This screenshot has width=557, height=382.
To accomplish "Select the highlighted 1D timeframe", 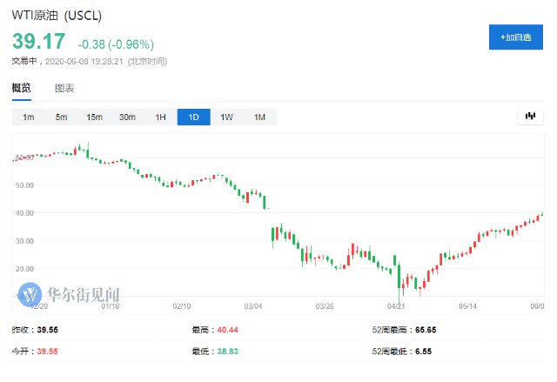I will [x=193, y=117].
